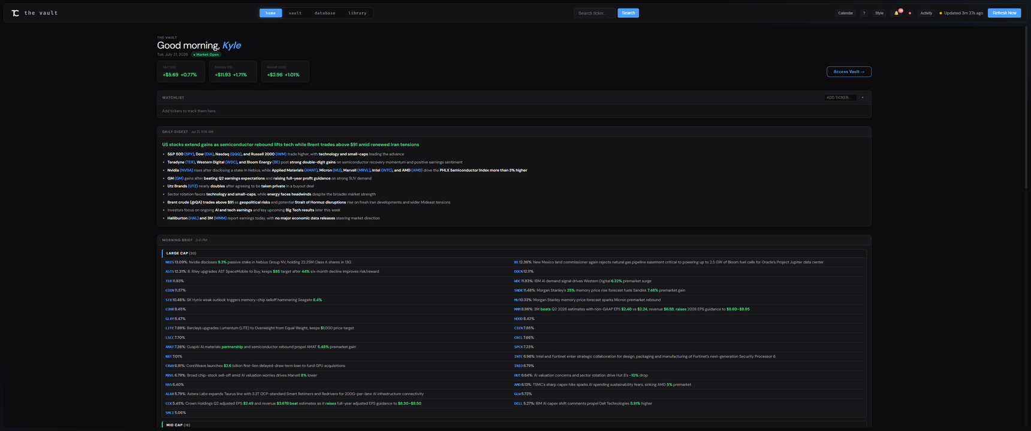The image size is (1031, 431).
Task: Open the question mark help button
Action: click(x=864, y=13)
